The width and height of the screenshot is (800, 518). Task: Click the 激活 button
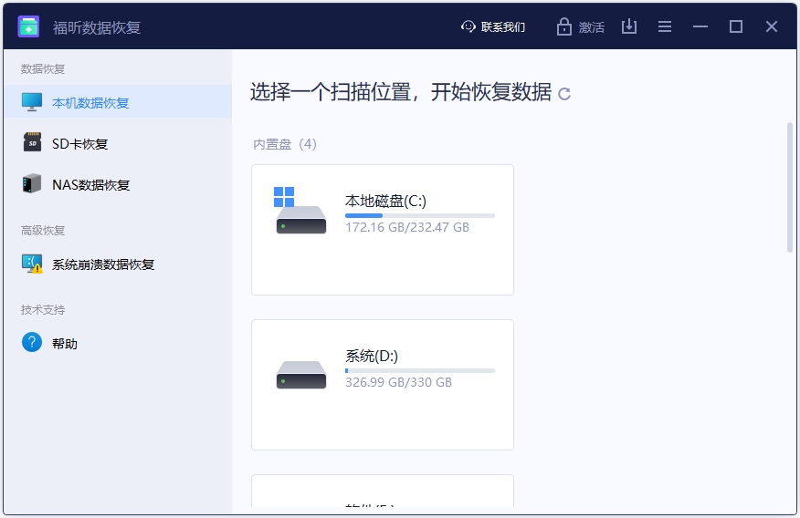[592, 27]
